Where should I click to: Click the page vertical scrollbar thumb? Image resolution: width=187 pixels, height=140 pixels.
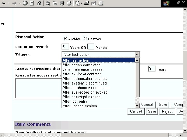coord(185,65)
